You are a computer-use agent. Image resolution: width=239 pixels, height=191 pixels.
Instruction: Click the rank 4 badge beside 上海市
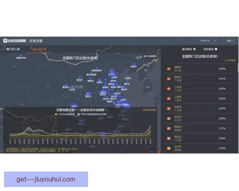coord(168,99)
